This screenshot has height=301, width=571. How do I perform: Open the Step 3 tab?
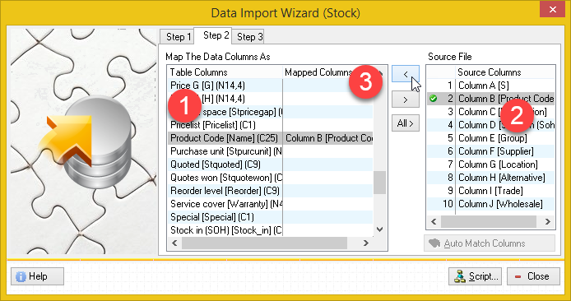(x=249, y=37)
